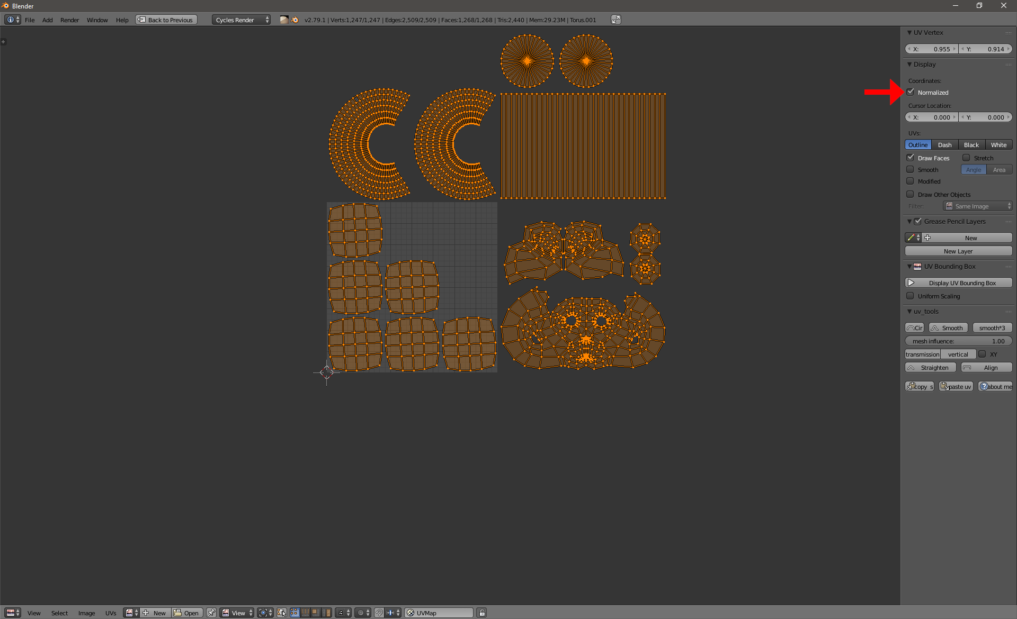Open the UVs menu in the bottom header
The height and width of the screenshot is (619, 1017).
(x=111, y=613)
